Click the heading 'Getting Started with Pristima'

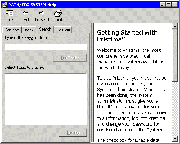[x=127, y=36]
